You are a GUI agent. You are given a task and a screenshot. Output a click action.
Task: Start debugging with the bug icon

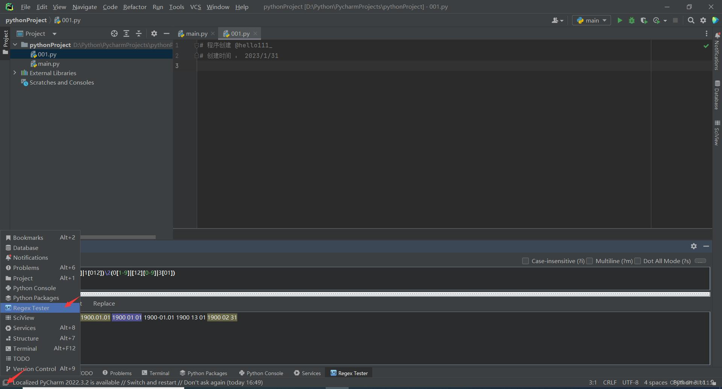coord(632,20)
